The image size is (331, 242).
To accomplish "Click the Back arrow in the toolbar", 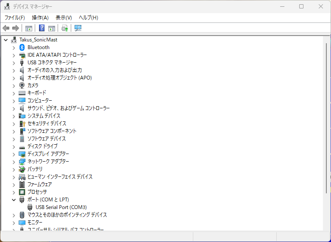I will pos(6,28).
